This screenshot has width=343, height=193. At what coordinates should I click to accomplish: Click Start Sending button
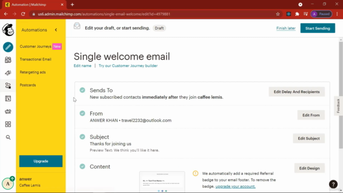click(x=318, y=28)
